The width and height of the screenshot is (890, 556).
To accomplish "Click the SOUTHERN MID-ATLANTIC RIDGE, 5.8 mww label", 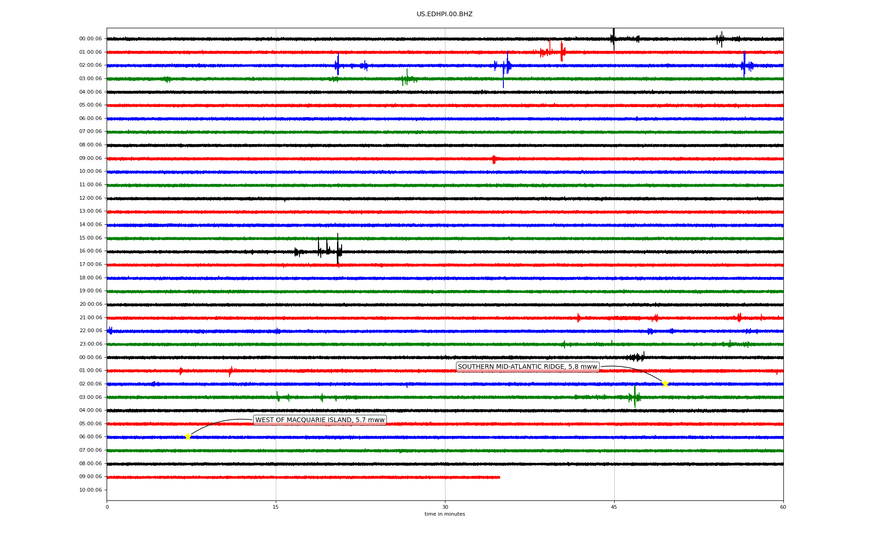I will (528, 367).
